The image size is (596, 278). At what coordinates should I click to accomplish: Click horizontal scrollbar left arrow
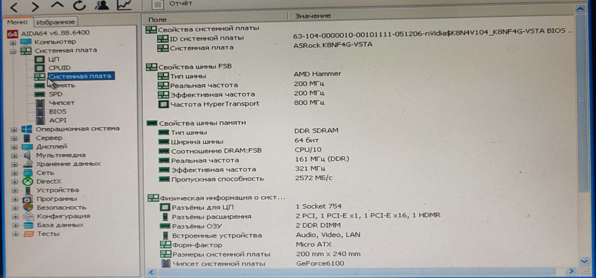tap(152, 272)
